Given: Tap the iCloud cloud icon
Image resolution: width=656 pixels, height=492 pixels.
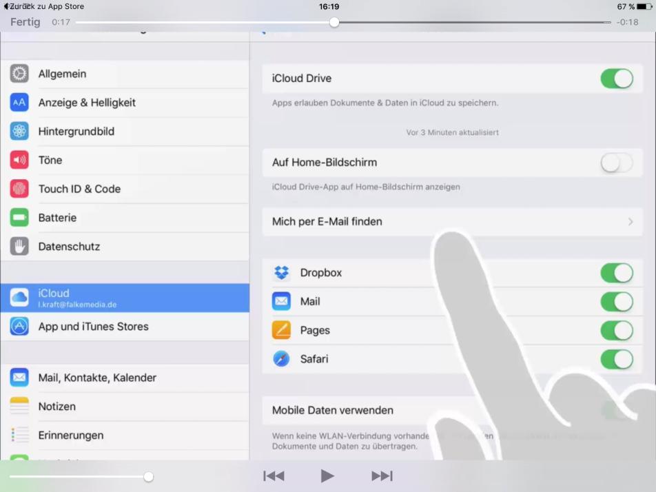Looking at the screenshot, I should 19,298.
